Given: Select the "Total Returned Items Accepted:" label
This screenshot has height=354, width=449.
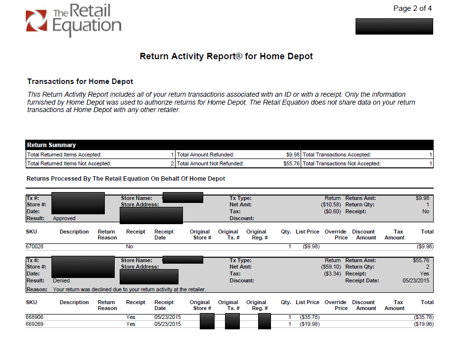Looking at the screenshot, I should (x=64, y=155).
